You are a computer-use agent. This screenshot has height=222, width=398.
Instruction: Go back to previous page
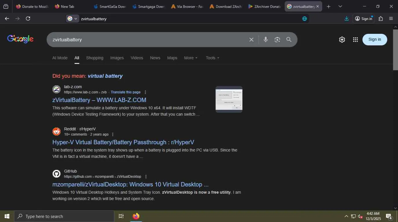coord(7,18)
